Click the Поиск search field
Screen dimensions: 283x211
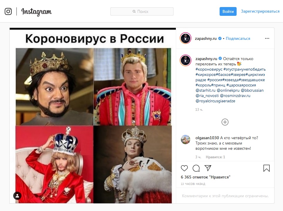click(142, 11)
